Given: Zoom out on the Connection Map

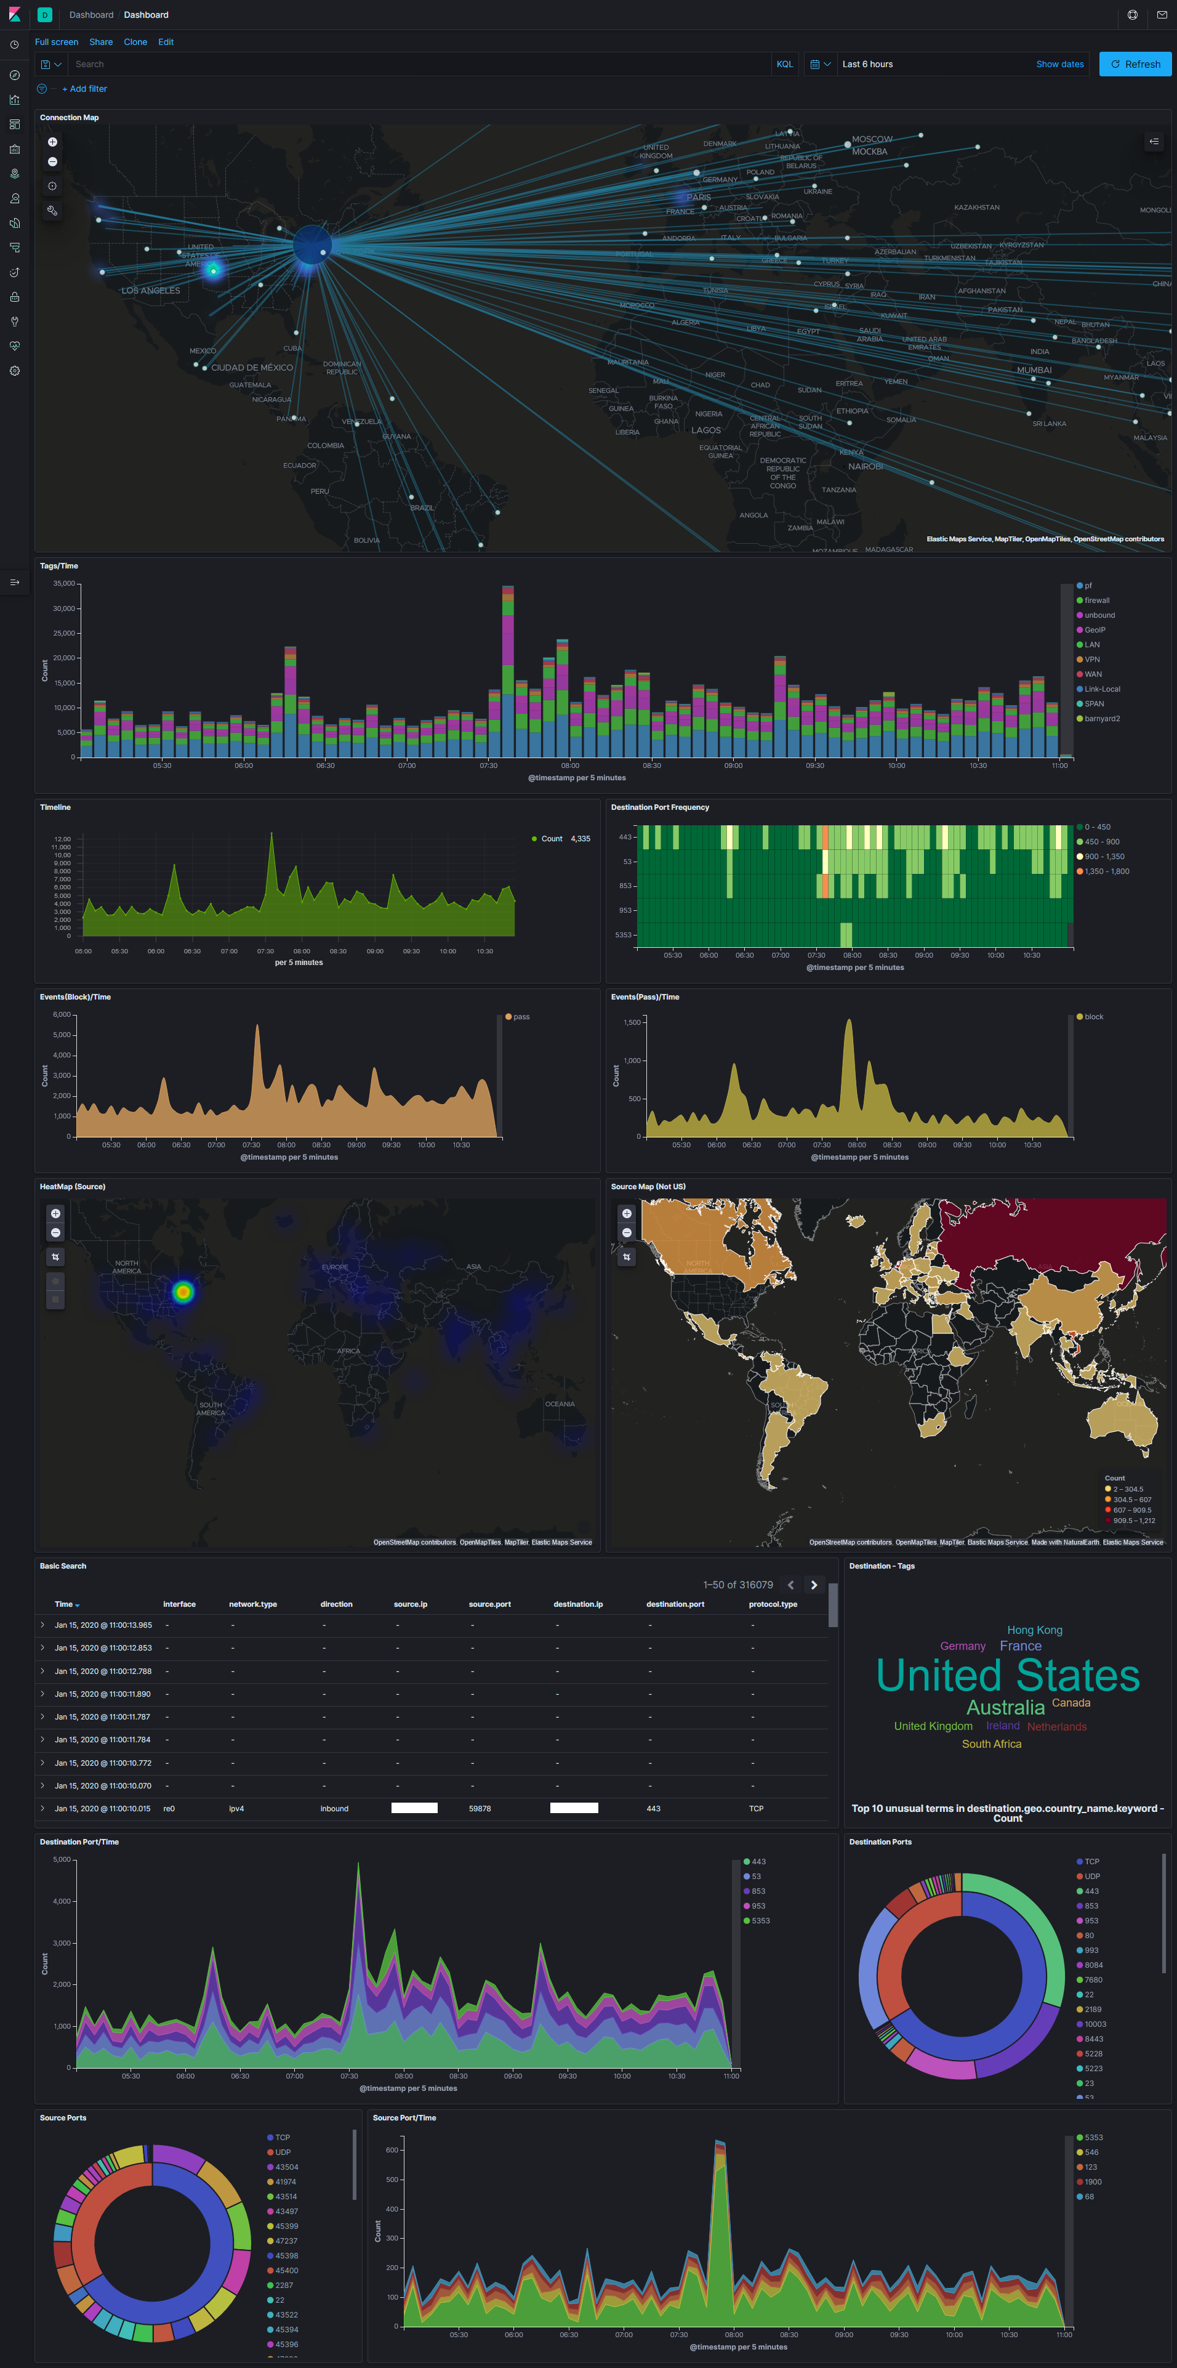Looking at the screenshot, I should click(52, 162).
